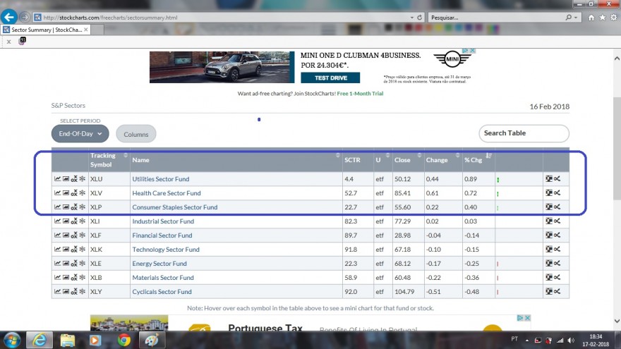621x349 pixels.
Task: Launch Google Chrome from the taskbar
Action: 124,340
